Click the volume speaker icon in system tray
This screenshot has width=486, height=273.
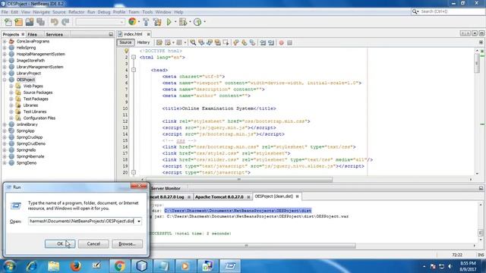pyautogui.click(x=450, y=266)
